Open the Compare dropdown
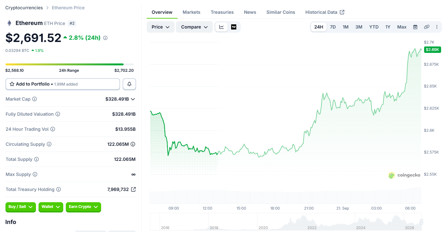The width and height of the screenshot is (444, 232). pyautogui.click(x=194, y=27)
